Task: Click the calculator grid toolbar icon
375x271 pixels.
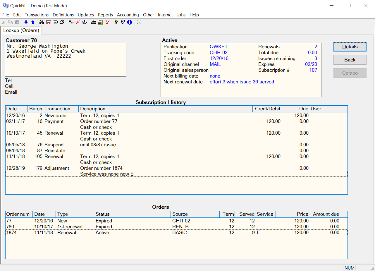Action: 100,22
